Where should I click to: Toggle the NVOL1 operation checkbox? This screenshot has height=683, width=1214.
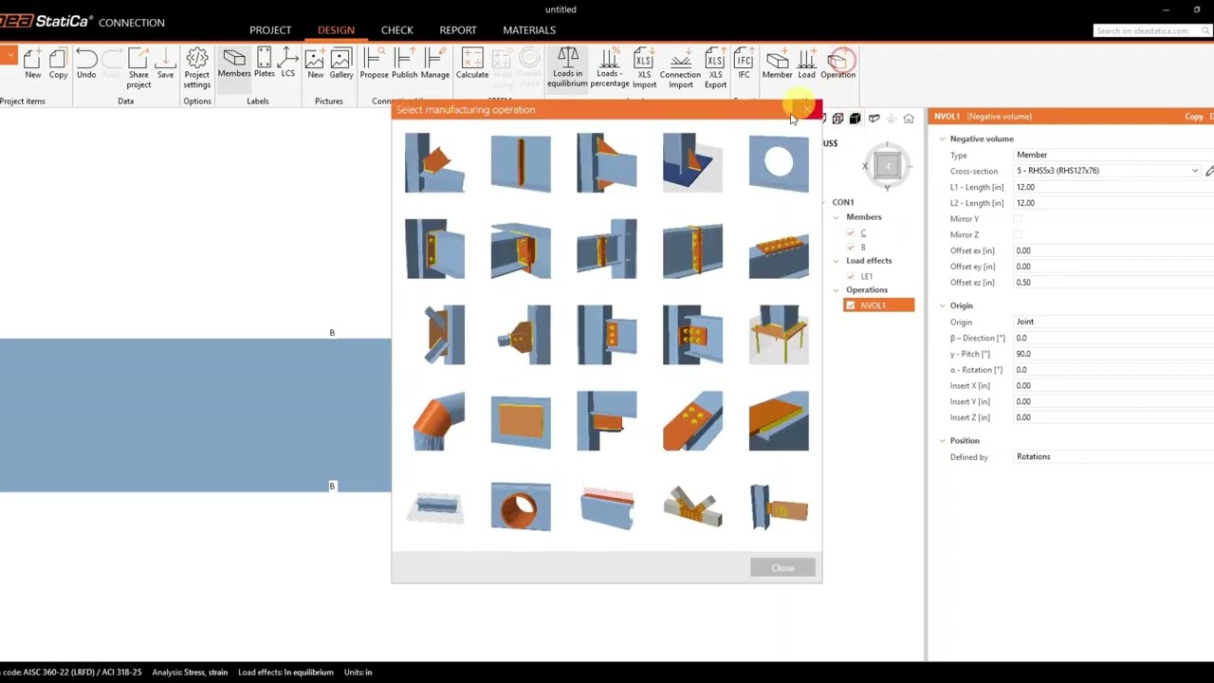point(851,305)
